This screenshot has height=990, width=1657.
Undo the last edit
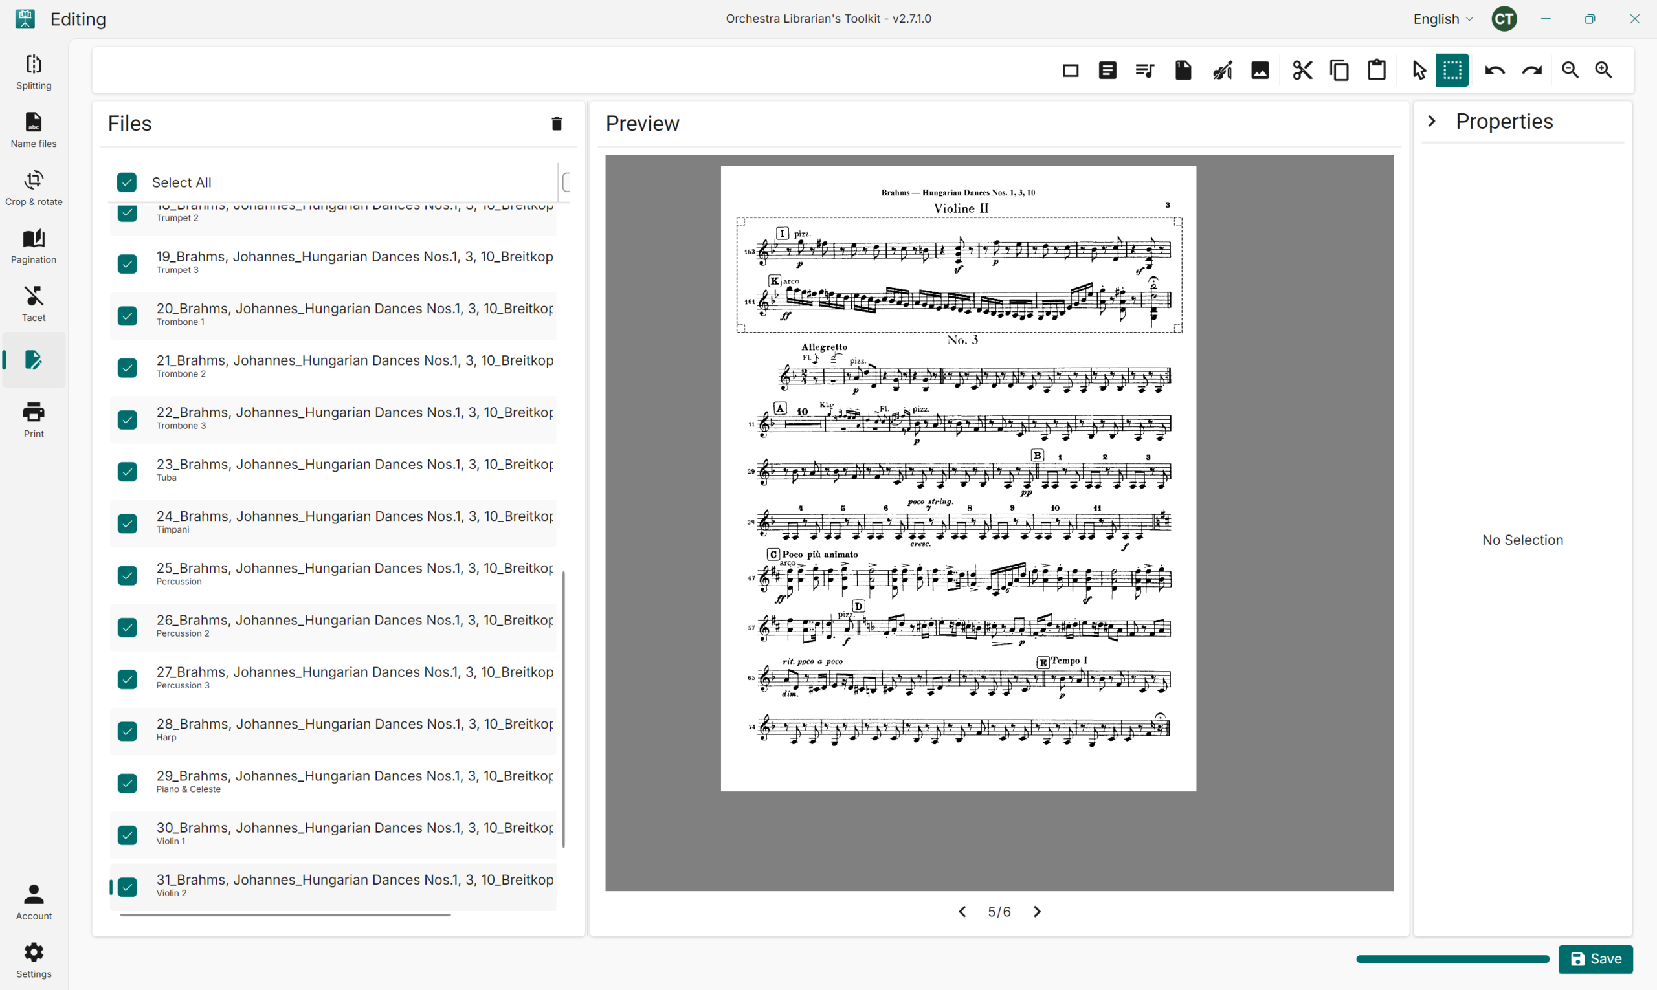[1495, 71]
